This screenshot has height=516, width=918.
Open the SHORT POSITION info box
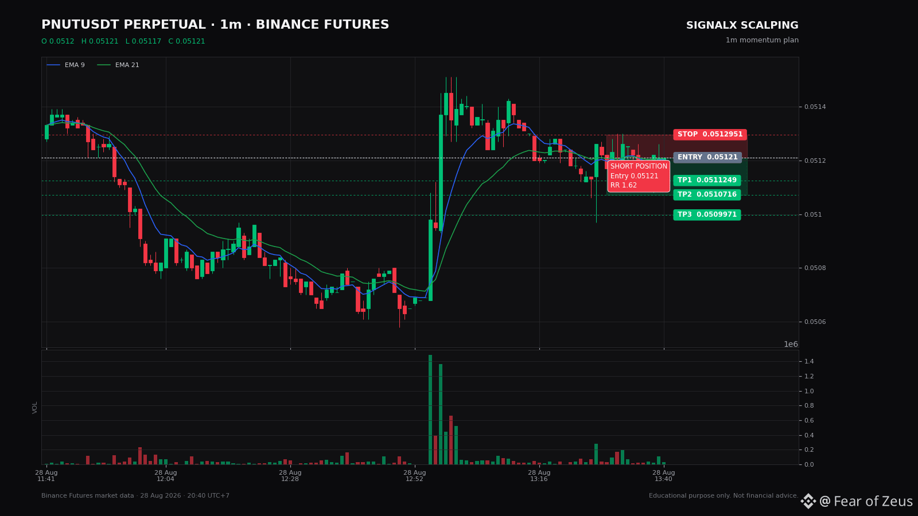(x=639, y=176)
